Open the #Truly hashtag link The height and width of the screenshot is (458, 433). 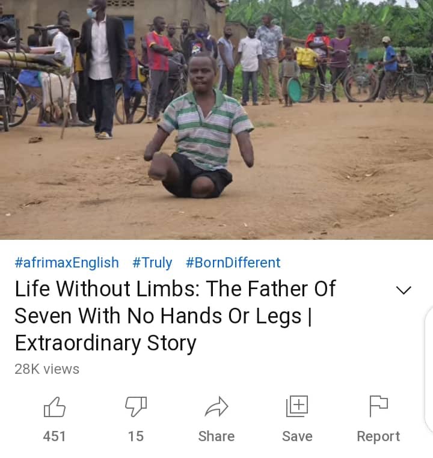point(152,263)
